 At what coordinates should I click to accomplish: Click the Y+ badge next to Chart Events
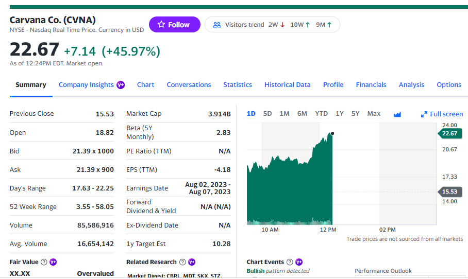299,262
